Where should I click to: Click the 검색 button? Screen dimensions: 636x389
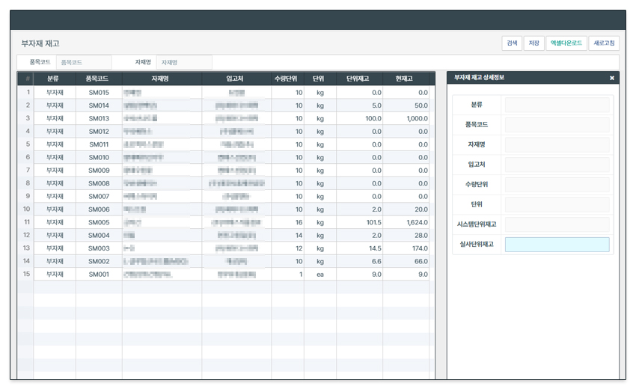click(x=512, y=43)
